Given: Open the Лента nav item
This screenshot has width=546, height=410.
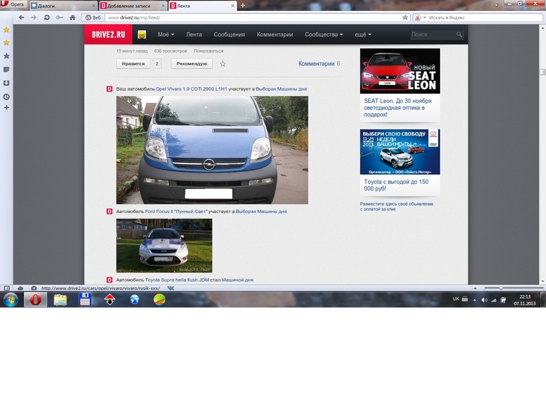Looking at the screenshot, I should coord(194,35).
